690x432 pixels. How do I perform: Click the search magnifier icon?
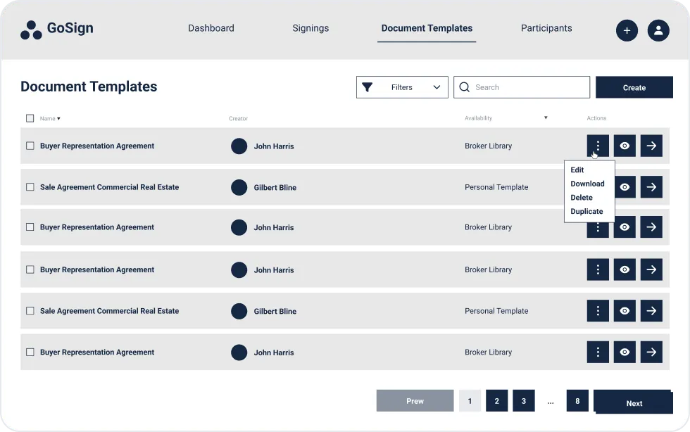(x=464, y=87)
